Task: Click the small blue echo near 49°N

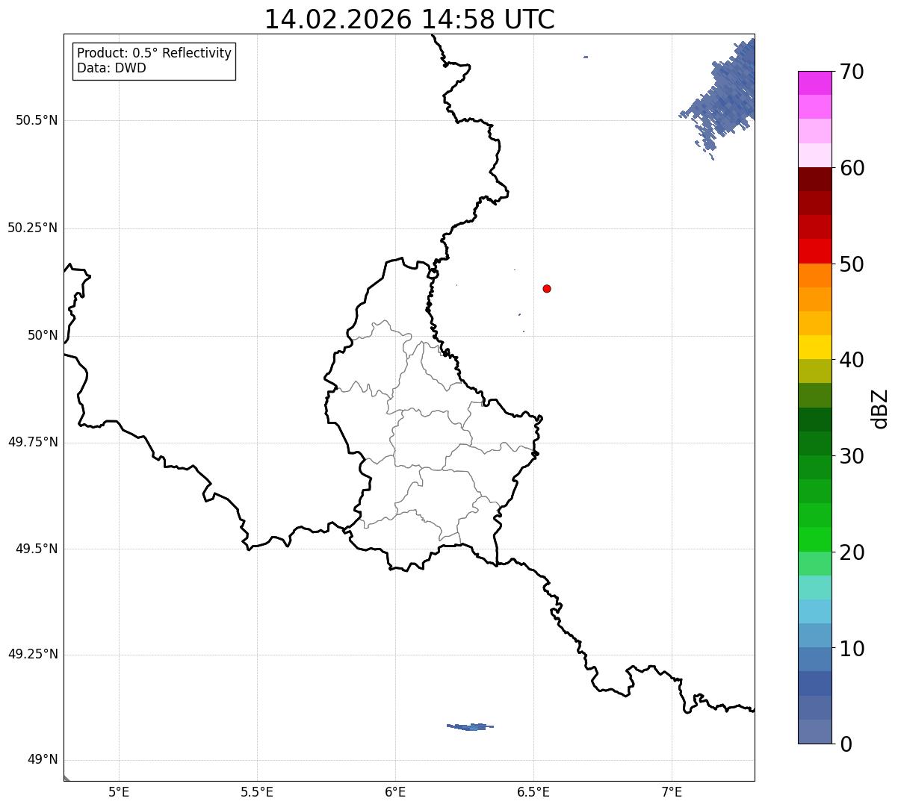Action: 470,726
